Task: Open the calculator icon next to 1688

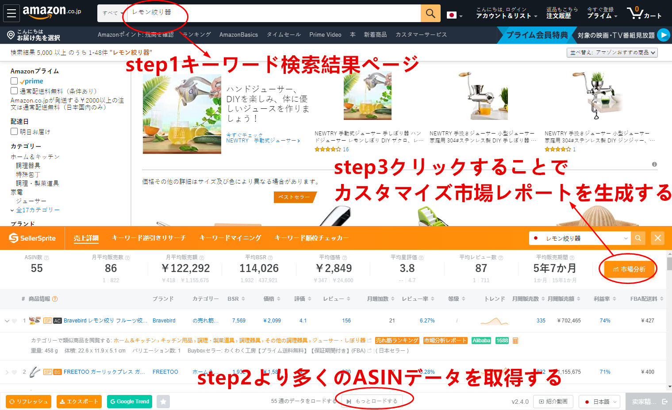Action: [x=515, y=341]
